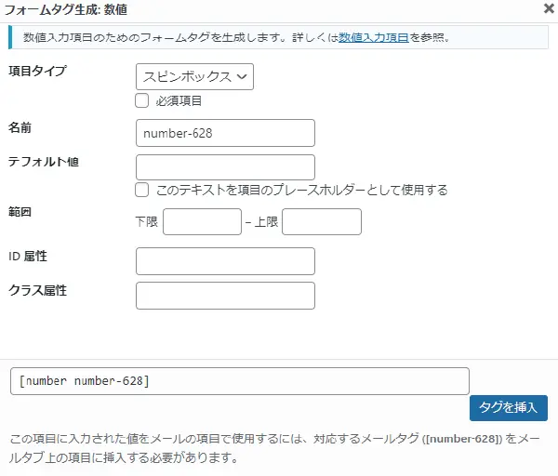This screenshot has height=476, width=558.
Task: Enable the 必須項目 checkbox
Action: pos(142,100)
